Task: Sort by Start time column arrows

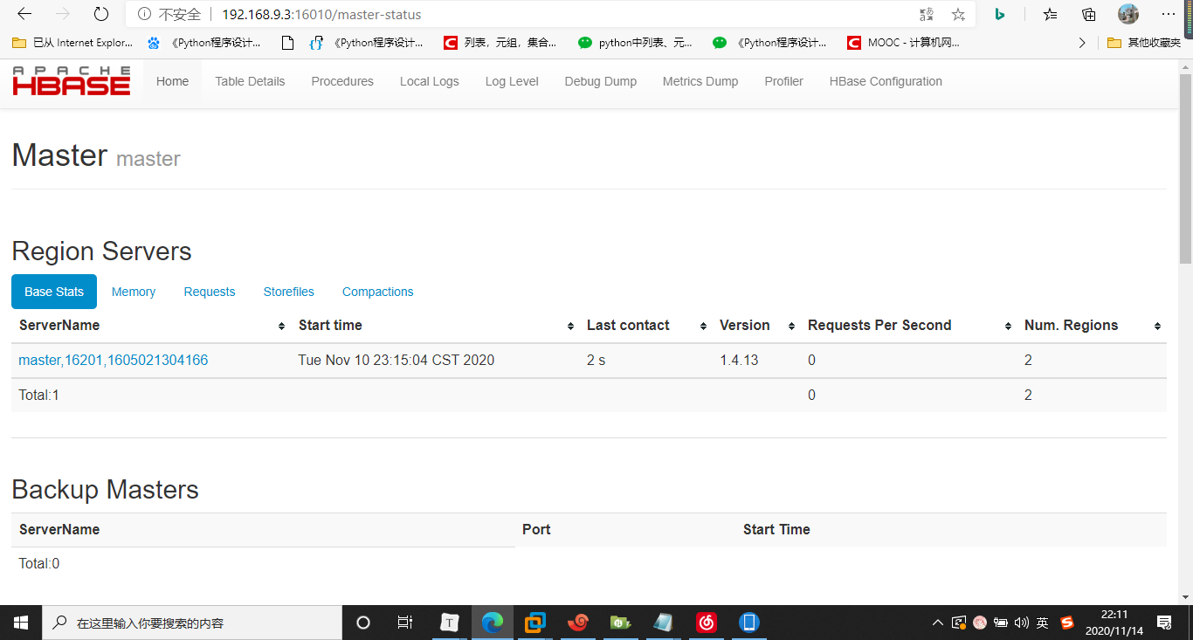Action: point(569,326)
